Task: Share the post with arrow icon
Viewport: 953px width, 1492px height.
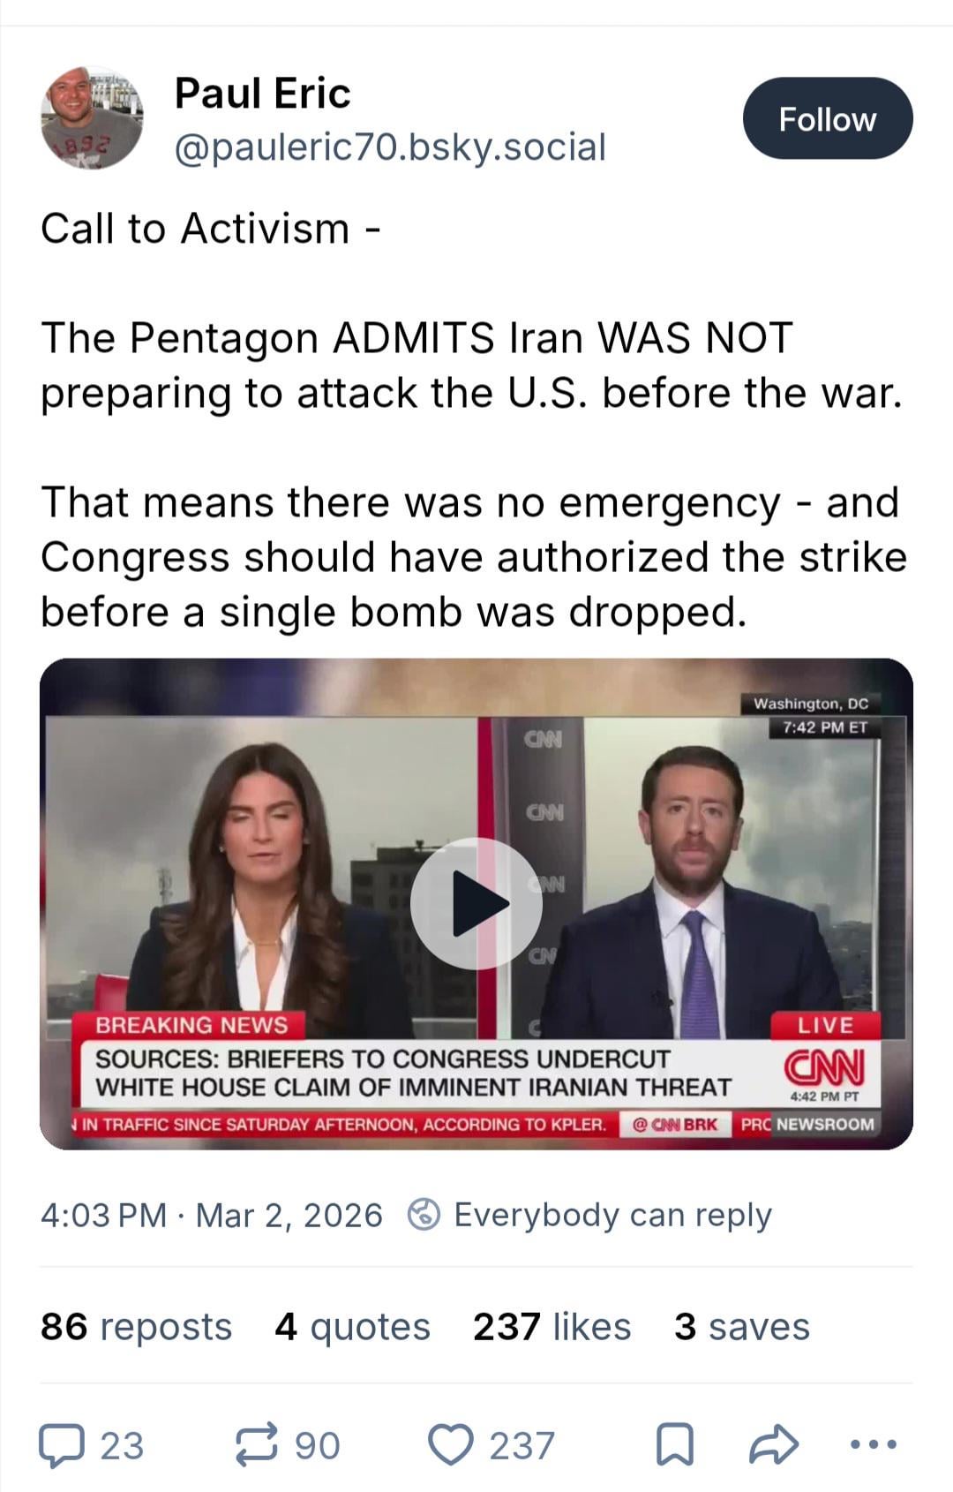Action: point(774,1445)
